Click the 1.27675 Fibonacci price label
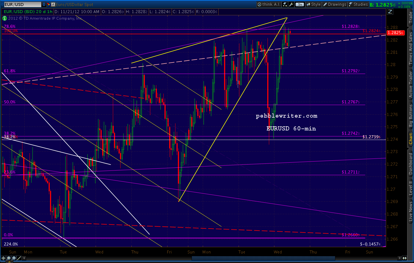Screen dimensions: 414x263 coord(351,102)
